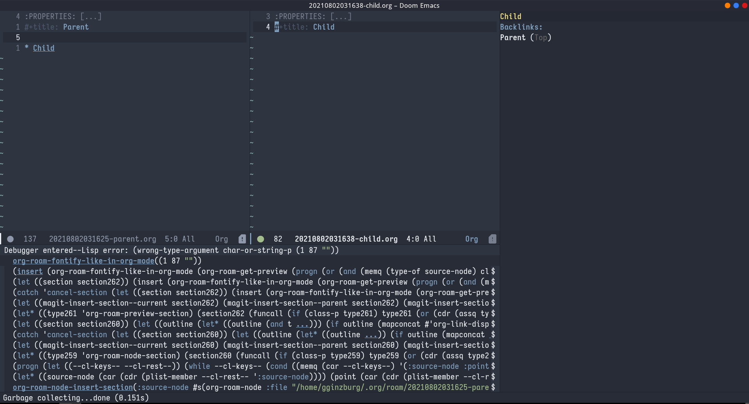Open org-roam-node-insert-section link in backtrace

[73, 387]
